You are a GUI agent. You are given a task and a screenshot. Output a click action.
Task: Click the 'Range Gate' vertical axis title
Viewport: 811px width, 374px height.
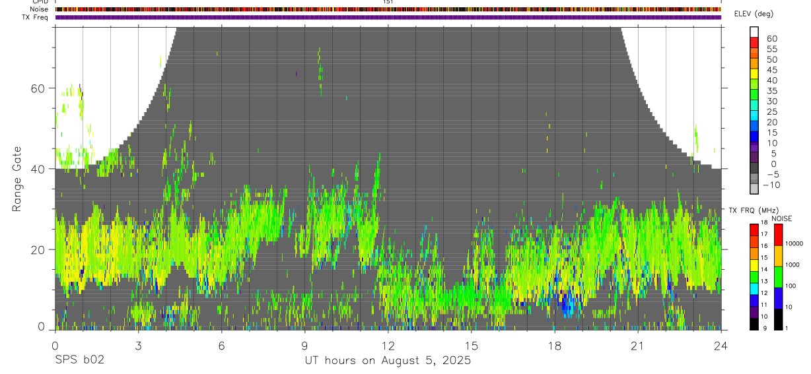coord(18,178)
